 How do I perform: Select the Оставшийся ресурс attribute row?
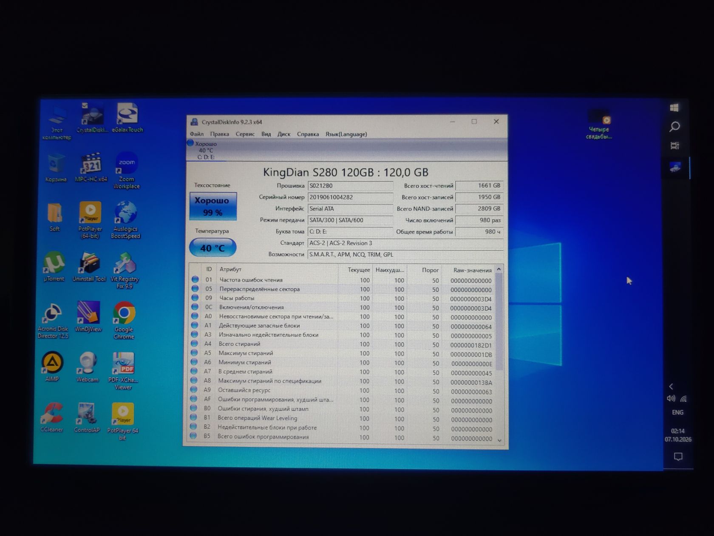click(x=343, y=391)
